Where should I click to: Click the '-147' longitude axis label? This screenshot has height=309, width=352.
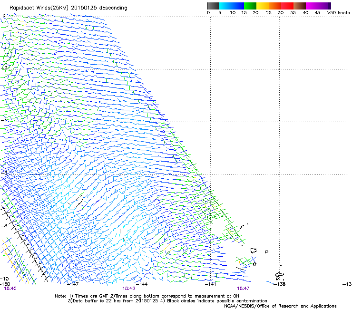click(x=73, y=284)
